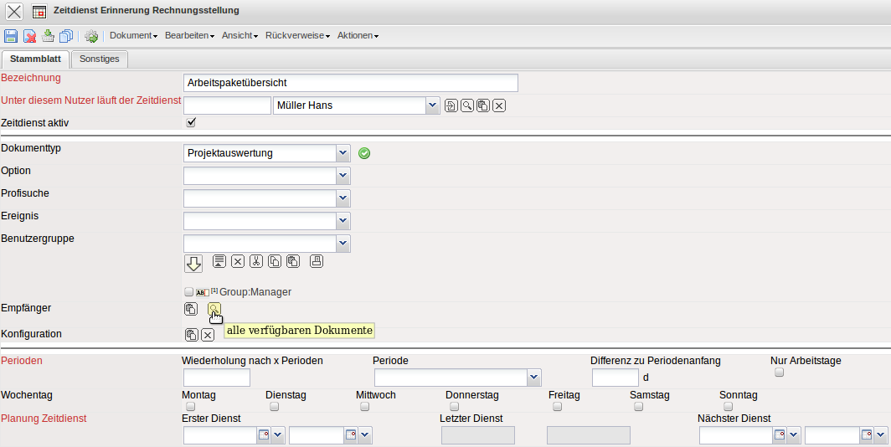Click the delete document icon with red X
The image size is (891, 447).
coord(29,36)
